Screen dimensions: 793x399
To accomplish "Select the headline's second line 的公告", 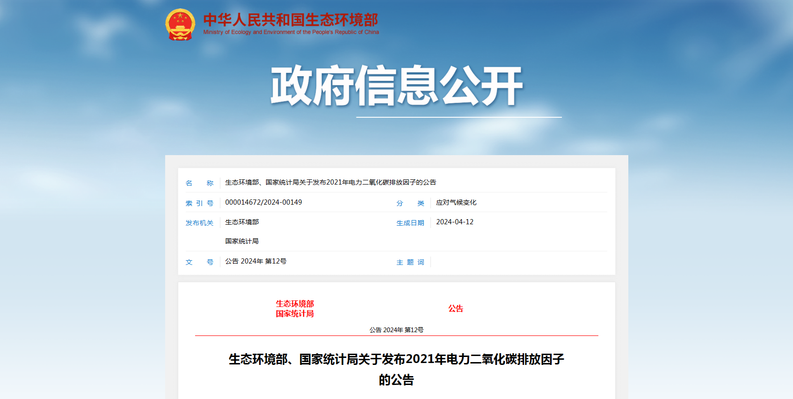I will (396, 380).
